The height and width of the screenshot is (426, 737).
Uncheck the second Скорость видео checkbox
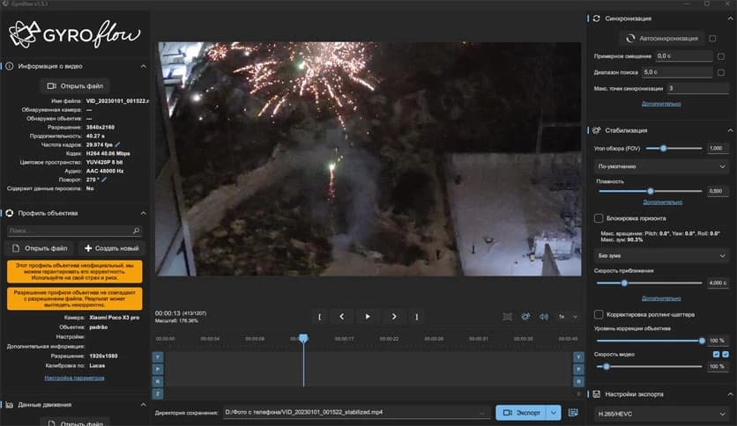click(x=726, y=354)
